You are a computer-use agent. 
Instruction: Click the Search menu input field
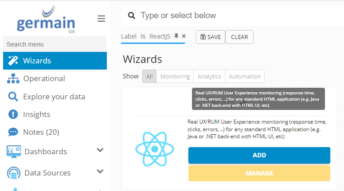click(x=55, y=44)
